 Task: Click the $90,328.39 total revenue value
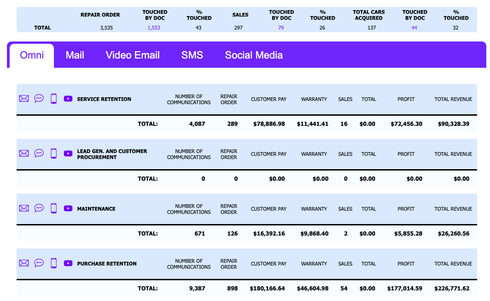click(454, 124)
